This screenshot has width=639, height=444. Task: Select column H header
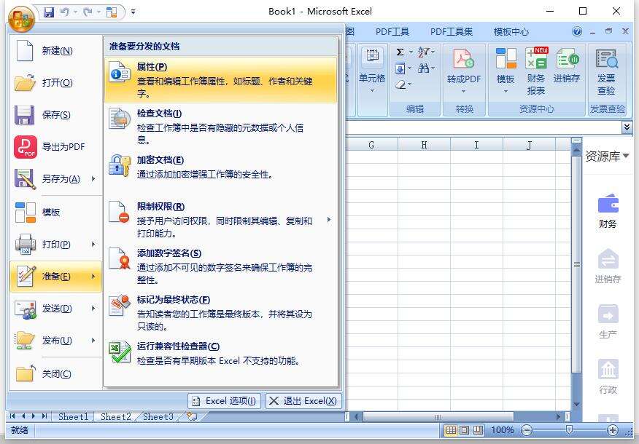click(425, 145)
